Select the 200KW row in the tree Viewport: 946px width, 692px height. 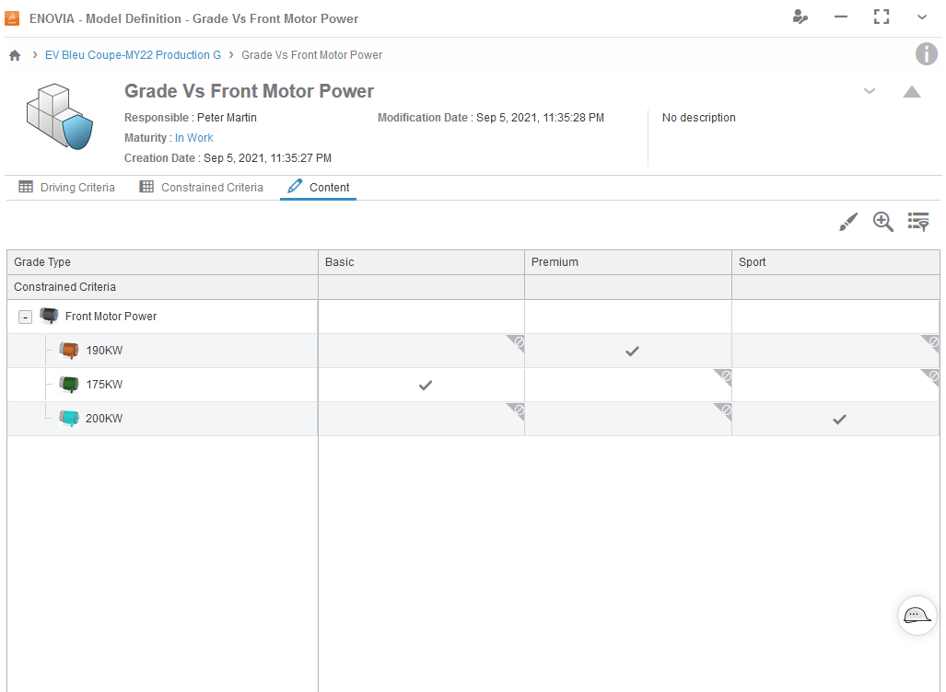click(103, 419)
